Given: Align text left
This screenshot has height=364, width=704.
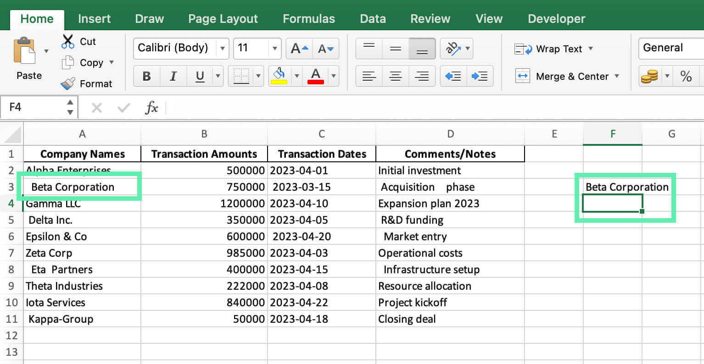Looking at the screenshot, I should [x=369, y=76].
